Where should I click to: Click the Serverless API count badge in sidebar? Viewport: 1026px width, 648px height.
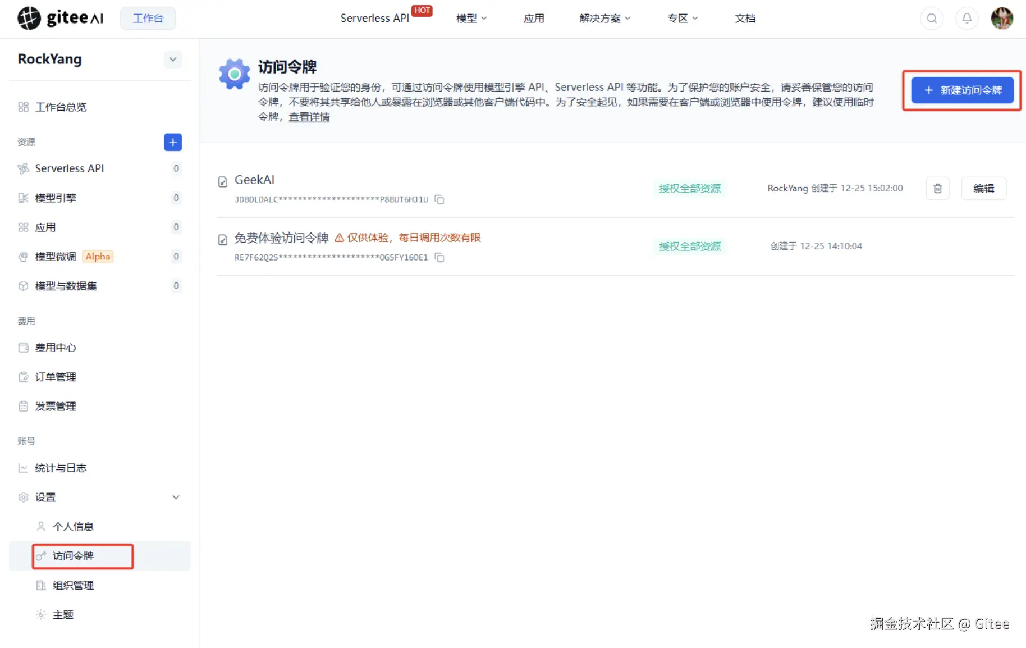pyautogui.click(x=176, y=168)
